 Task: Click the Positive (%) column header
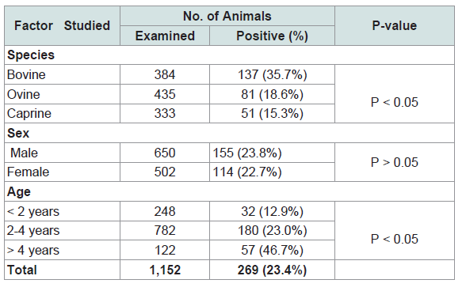tap(272, 36)
